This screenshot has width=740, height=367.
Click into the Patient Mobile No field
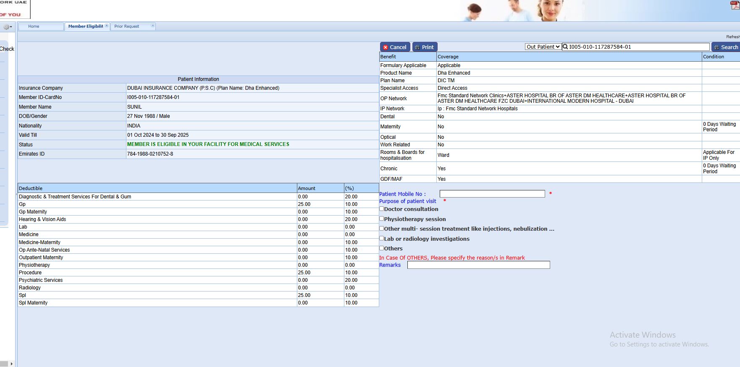click(492, 194)
